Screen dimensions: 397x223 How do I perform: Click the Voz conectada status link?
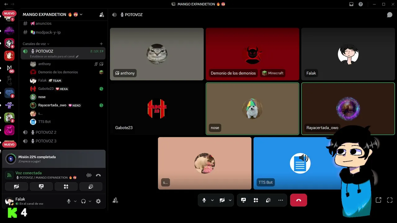(x=29, y=173)
